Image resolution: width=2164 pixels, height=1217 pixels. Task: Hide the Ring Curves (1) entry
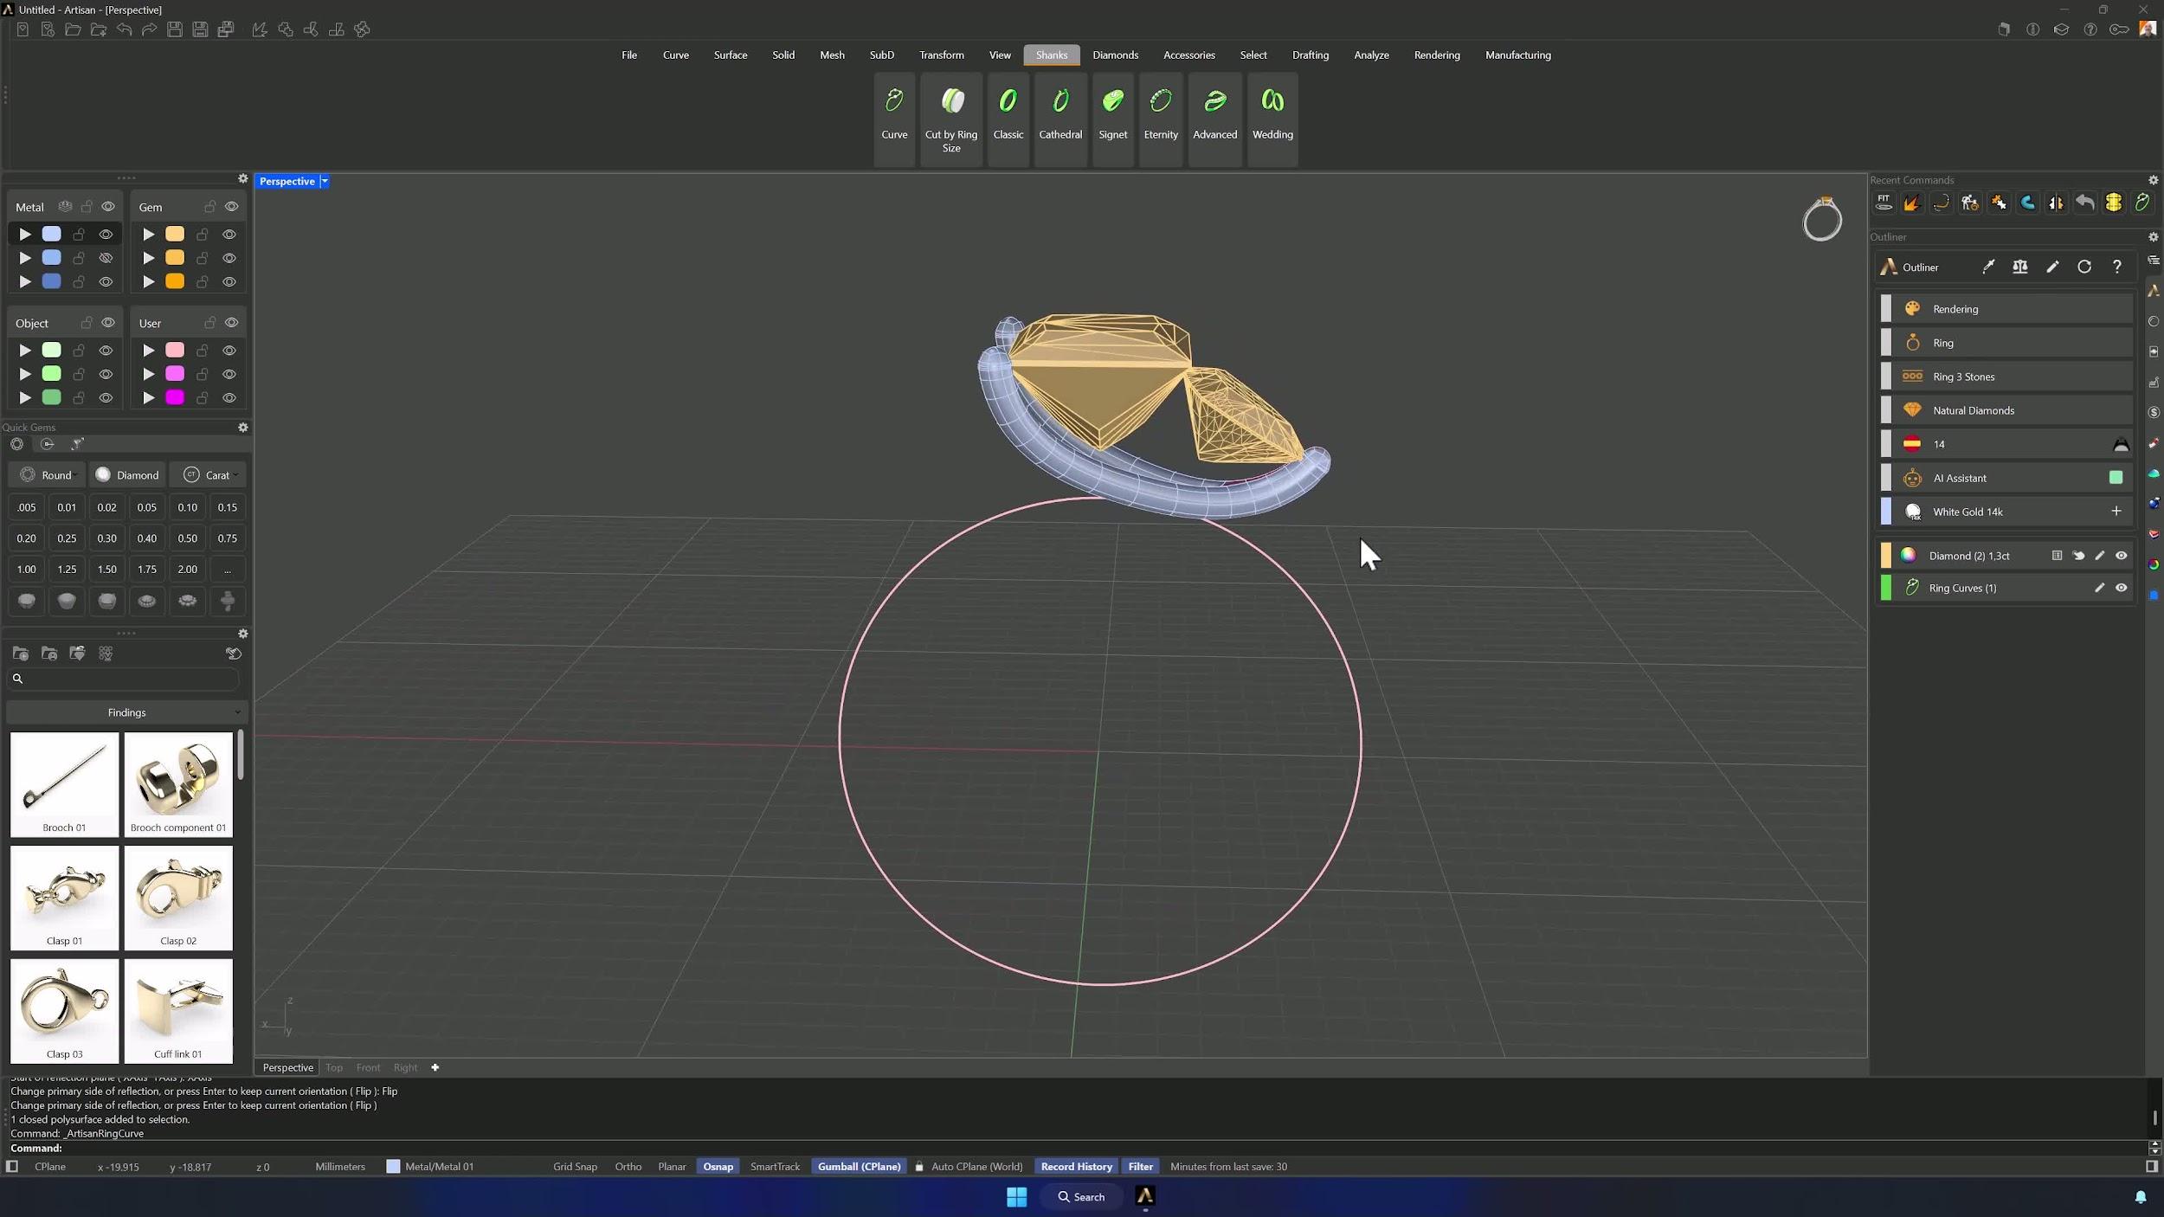[x=2121, y=588]
